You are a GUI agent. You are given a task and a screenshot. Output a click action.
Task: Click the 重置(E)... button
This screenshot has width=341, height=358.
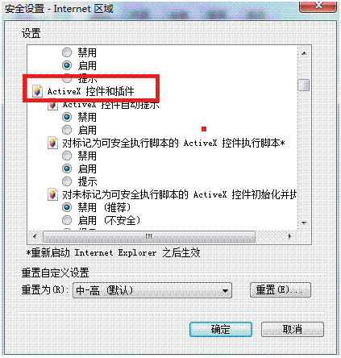point(281,290)
